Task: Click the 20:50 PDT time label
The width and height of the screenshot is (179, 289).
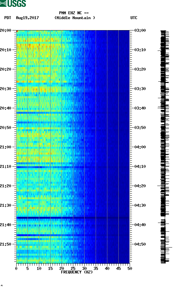Action: tap(6, 128)
